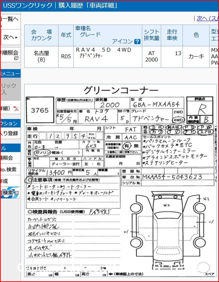The image size is (219, 282).
Task: Select the カーキ color cell
Action: (x=196, y=57)
